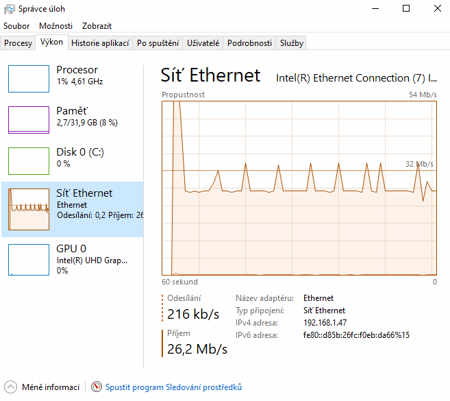Select the Paměť memory graph thumbnail
The height and width of the screenshot is (401, 450).
(29, 119)
